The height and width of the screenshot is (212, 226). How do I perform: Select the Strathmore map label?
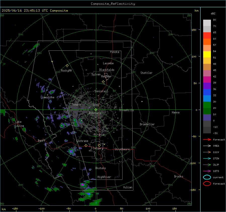pyautogui.click(x=122, y=149)
